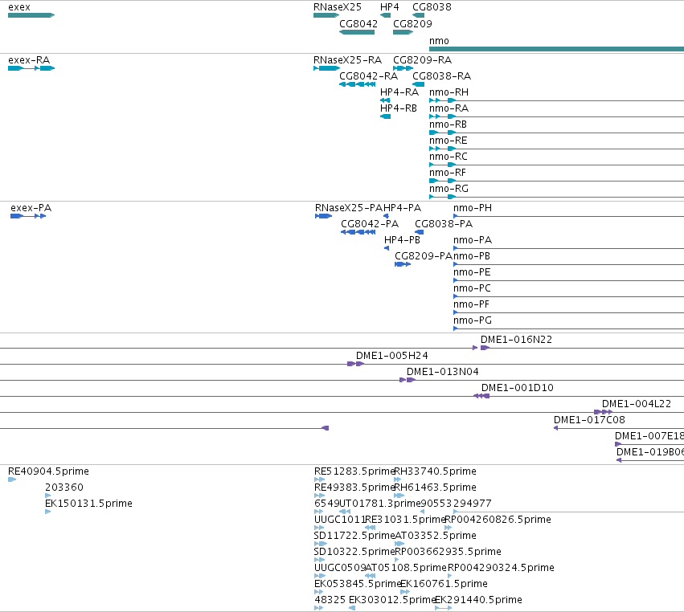684x612 pixels.
Task: Click the CG8209 gene feature
Action: (x=403, y=32)
